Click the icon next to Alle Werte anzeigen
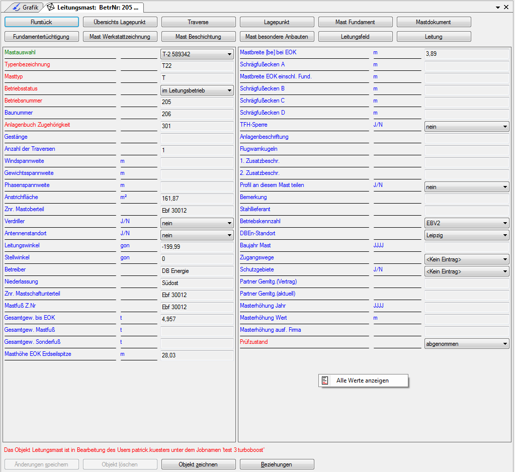 (325, 381)
